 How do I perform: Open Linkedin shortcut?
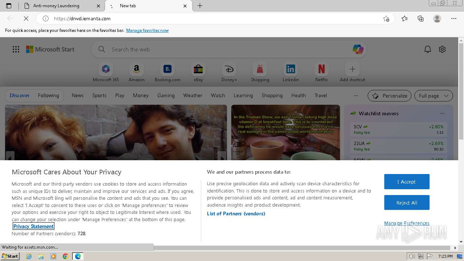[x=291, y=72]
